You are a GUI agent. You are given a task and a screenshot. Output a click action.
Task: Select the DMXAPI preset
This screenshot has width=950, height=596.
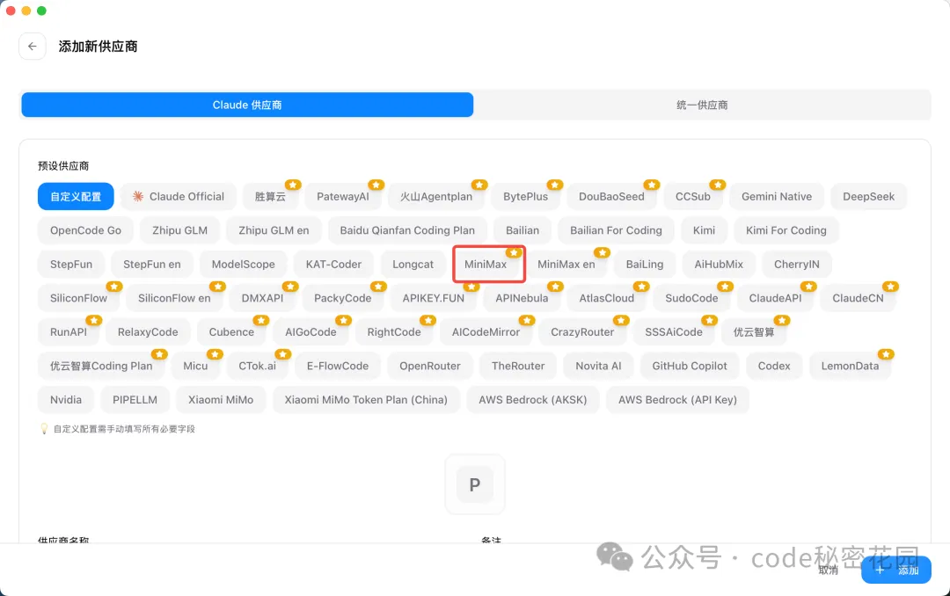click(x=262, y=298)
